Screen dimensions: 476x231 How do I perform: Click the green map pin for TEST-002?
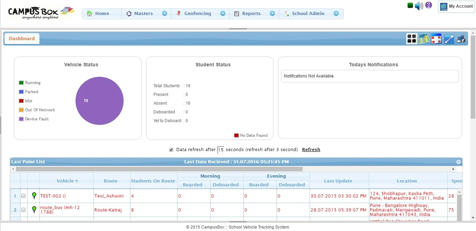(34, 196)
